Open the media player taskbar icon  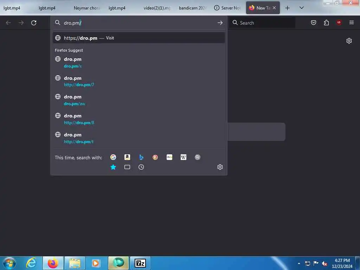[96, 263]
